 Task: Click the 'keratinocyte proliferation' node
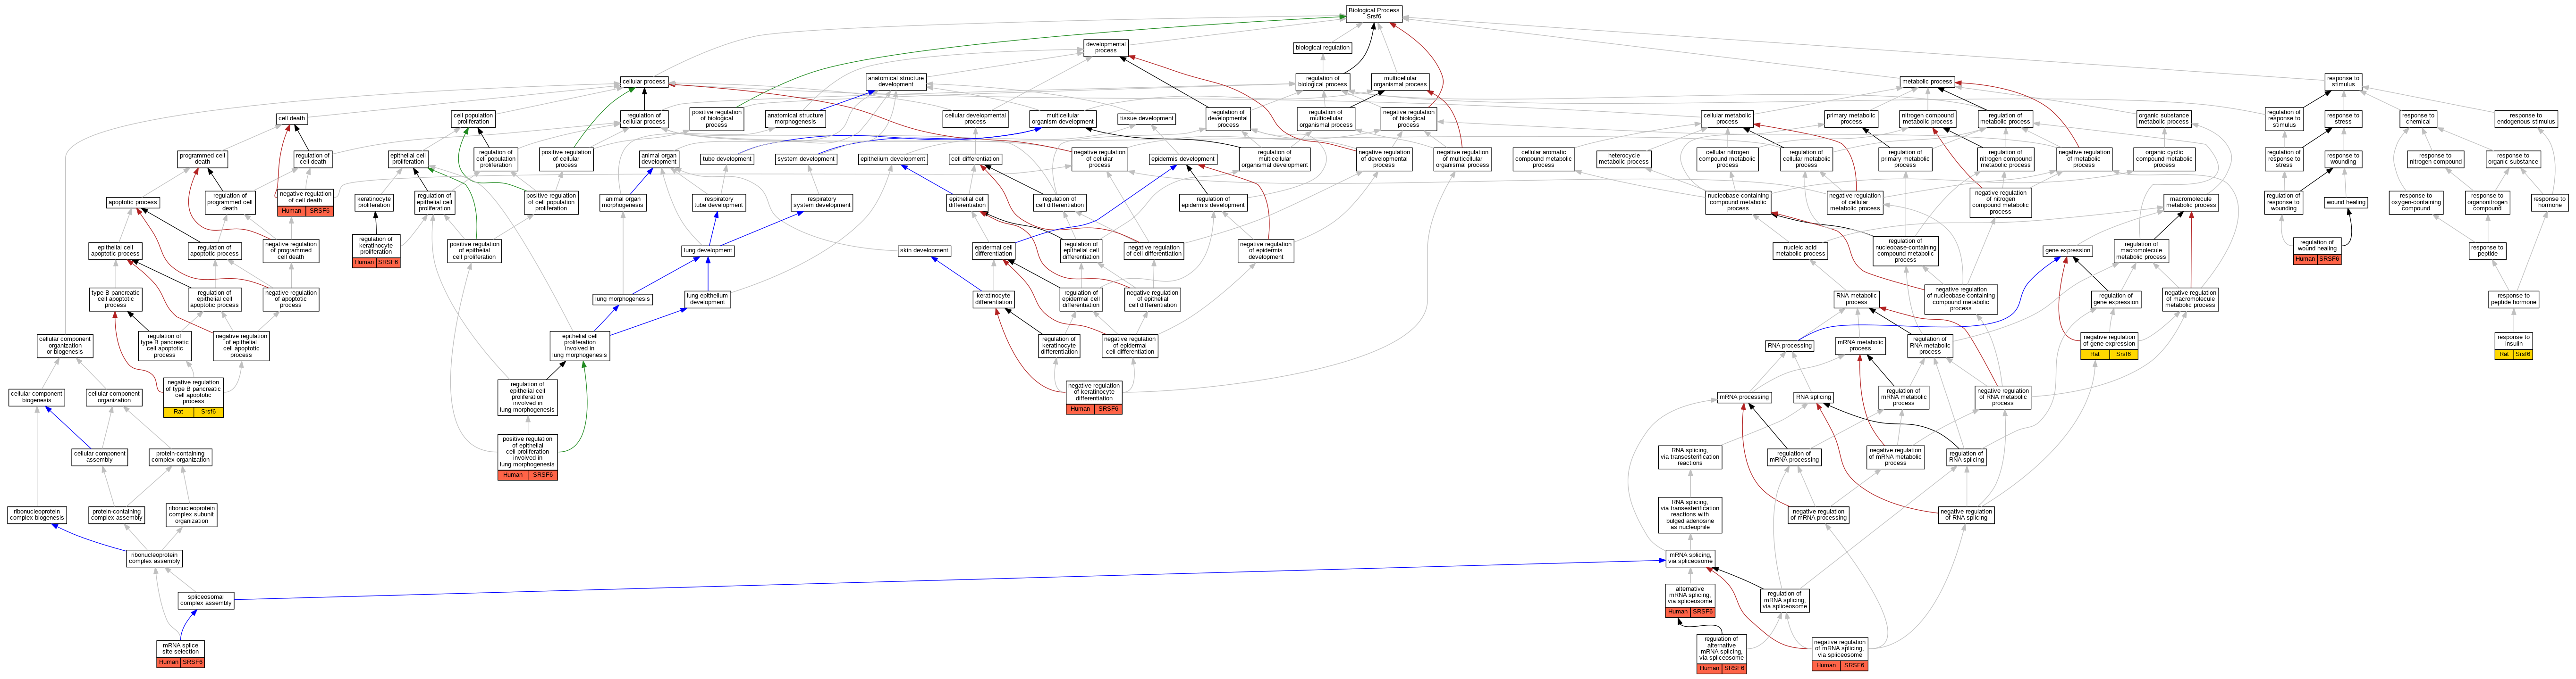pos(374,202)
